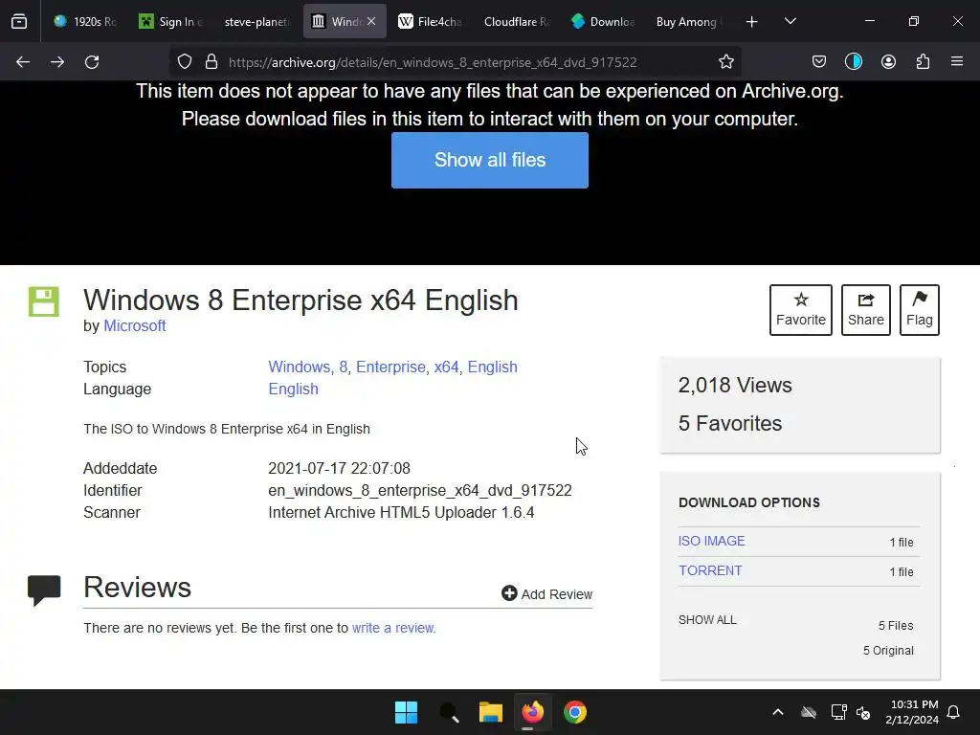
Task: Open the Windows Start menu
Action: click(x=406, y=712)
